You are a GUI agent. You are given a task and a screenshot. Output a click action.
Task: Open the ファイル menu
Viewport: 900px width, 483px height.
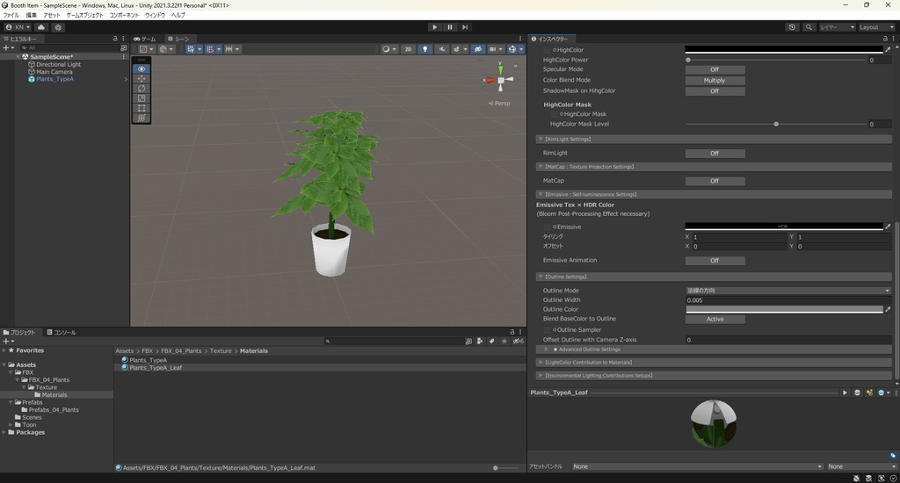[x=11, y=15]
